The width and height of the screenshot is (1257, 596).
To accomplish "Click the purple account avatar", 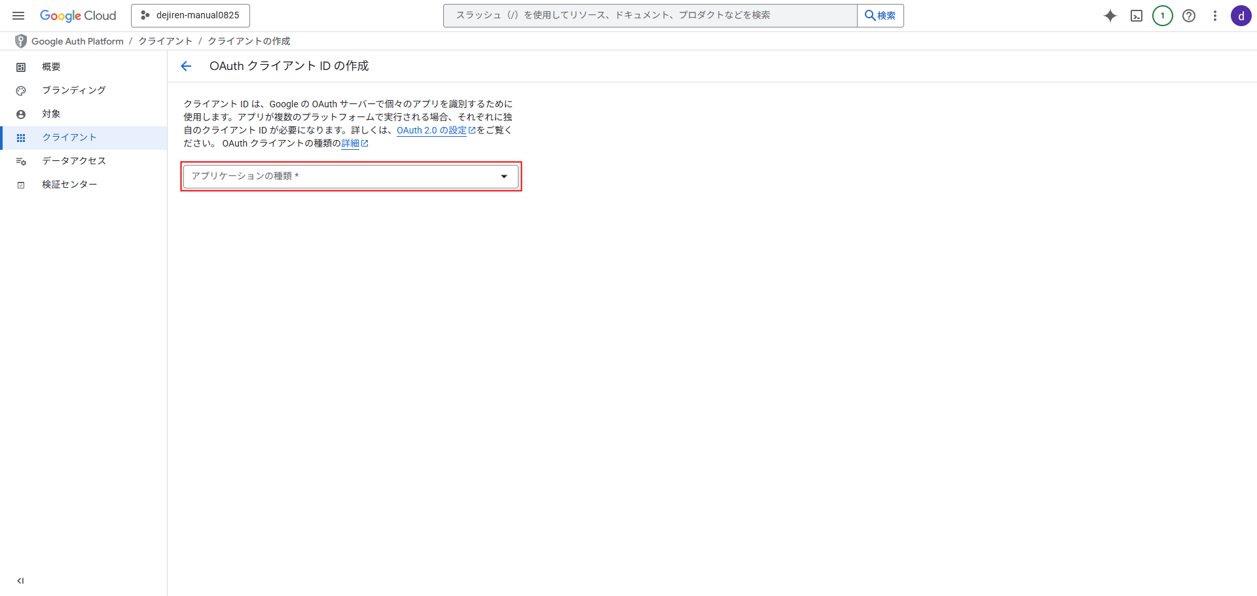I will [x=1241, y=16].
